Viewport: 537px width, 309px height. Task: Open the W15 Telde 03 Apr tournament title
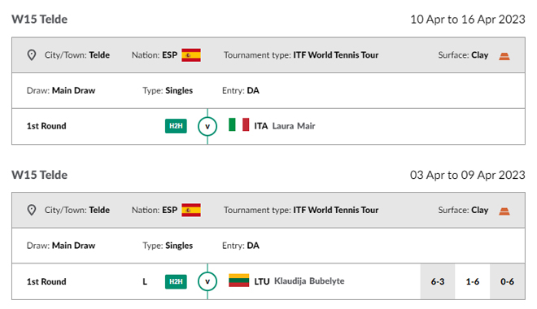tap(39, 175)
